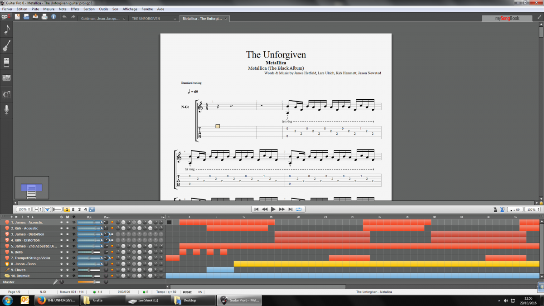Select voice 2 button
Screen dimensions: 544x306
[73, 209]
